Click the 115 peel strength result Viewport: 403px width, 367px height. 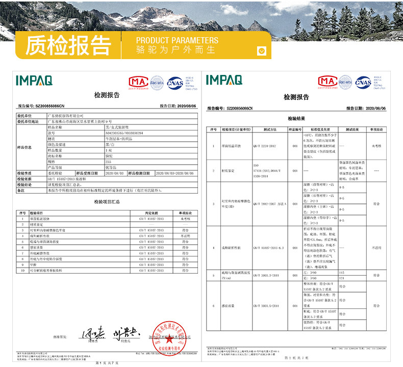[x=342, y=273]
